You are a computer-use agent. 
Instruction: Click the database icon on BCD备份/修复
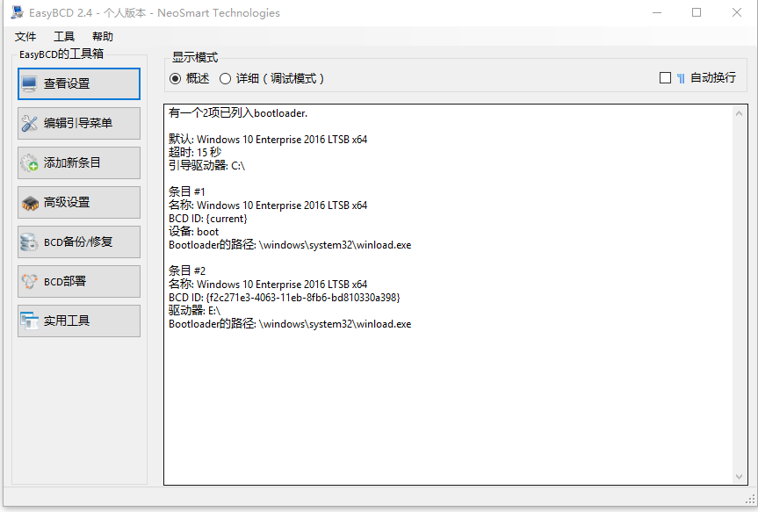point(29,242)
